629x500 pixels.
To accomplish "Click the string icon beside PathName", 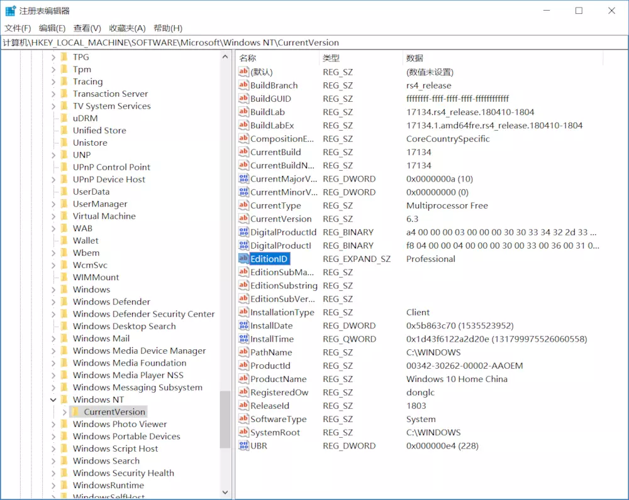I will tap(243, 352).
